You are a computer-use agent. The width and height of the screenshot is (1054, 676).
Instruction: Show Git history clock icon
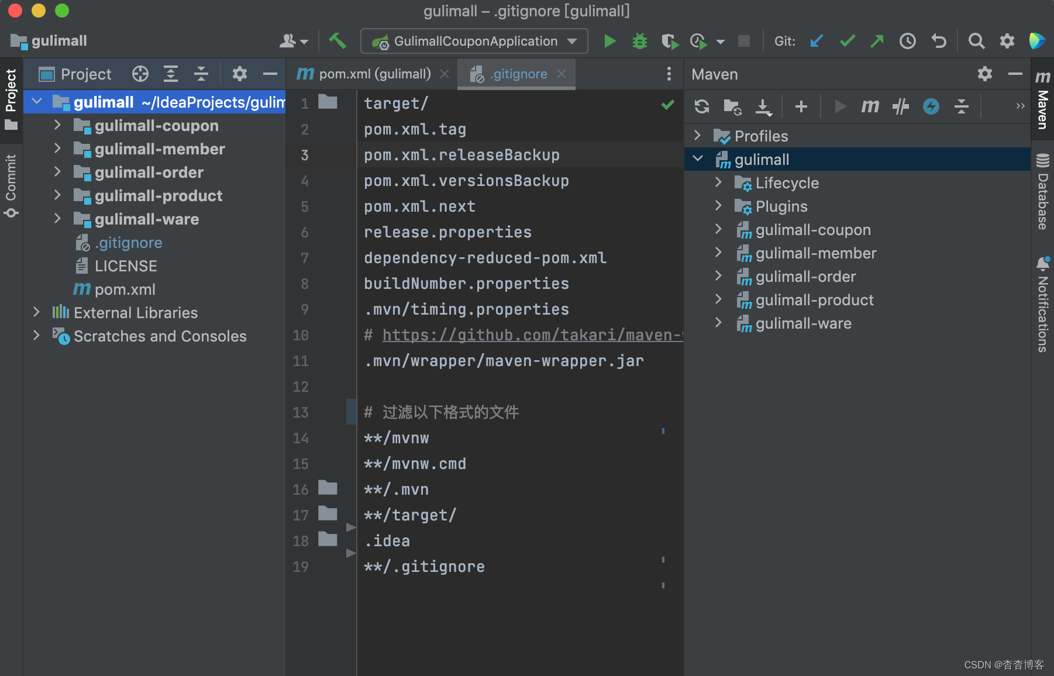(907, 41)
